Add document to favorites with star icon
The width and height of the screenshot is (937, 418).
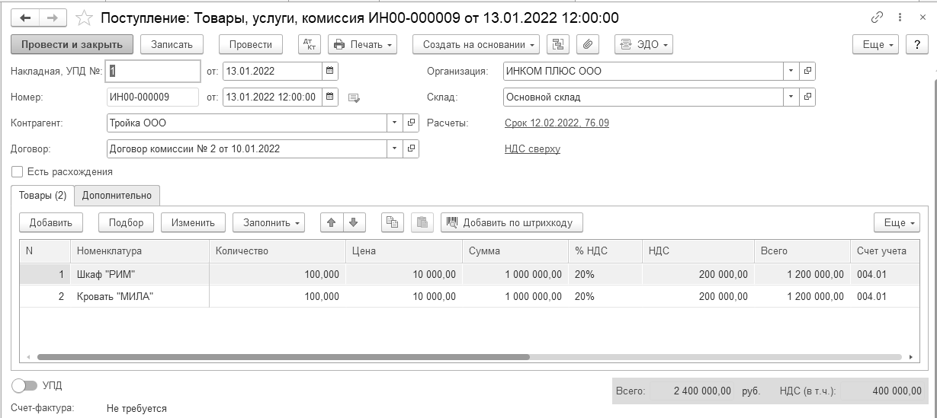pyautogui.click(x=85, y=18)
